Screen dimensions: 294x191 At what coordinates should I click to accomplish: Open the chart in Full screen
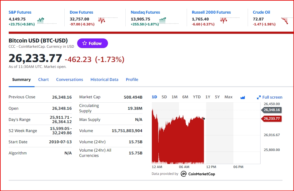click(269, 97)
